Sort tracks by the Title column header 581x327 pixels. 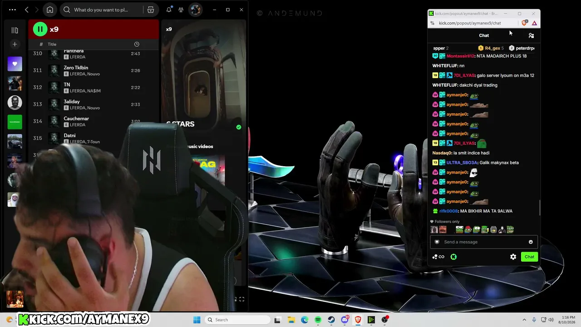click(x=52, y=44)
